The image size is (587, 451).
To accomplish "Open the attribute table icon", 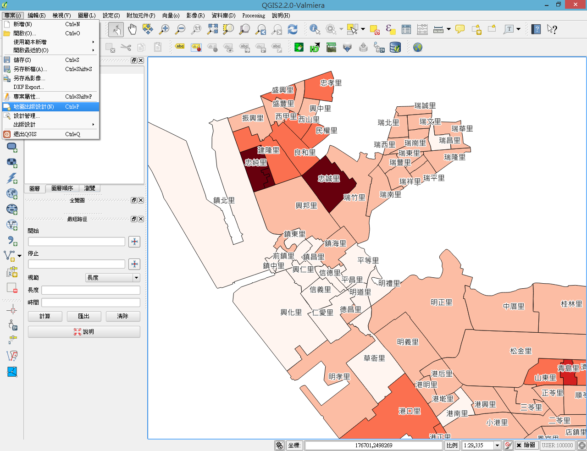I will click(x=406, y=29).
